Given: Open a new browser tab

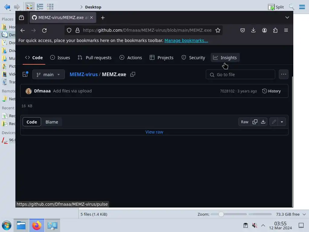Looking at the screenshot, I should [x=103, y=18].
